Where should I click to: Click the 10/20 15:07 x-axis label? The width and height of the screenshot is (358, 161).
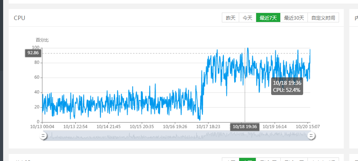tap(308, 126)
